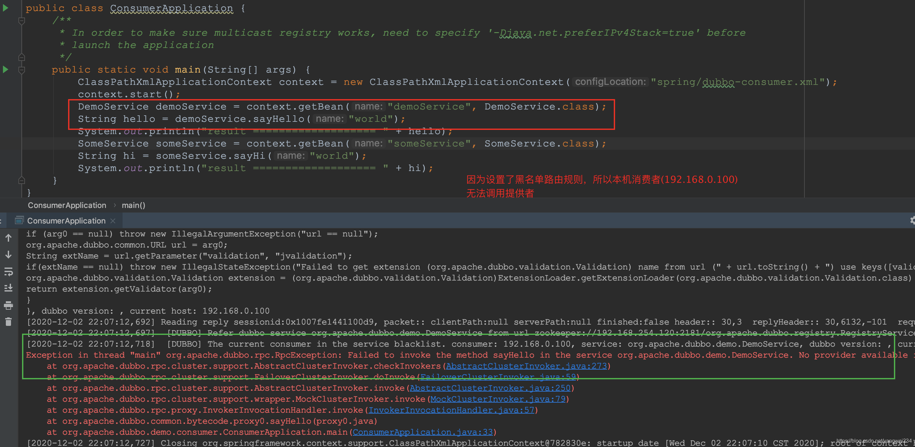Click Up the Stack Trace arrow
The image size is (915, 447).
pyautogui.click(x=8, y=238)
